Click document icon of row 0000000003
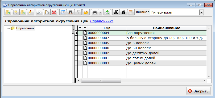The width and height of the screenshot is (215, 98). click(85, 63)
